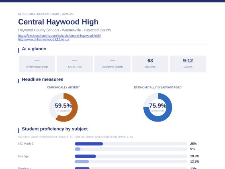Open the backtoschoolnc.com central-haywood-high link
Screen dimensions: 225x169
click(x=59, y=35)
